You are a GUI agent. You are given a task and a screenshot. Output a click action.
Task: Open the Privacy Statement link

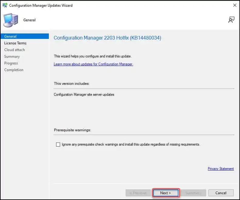[221, 169]
